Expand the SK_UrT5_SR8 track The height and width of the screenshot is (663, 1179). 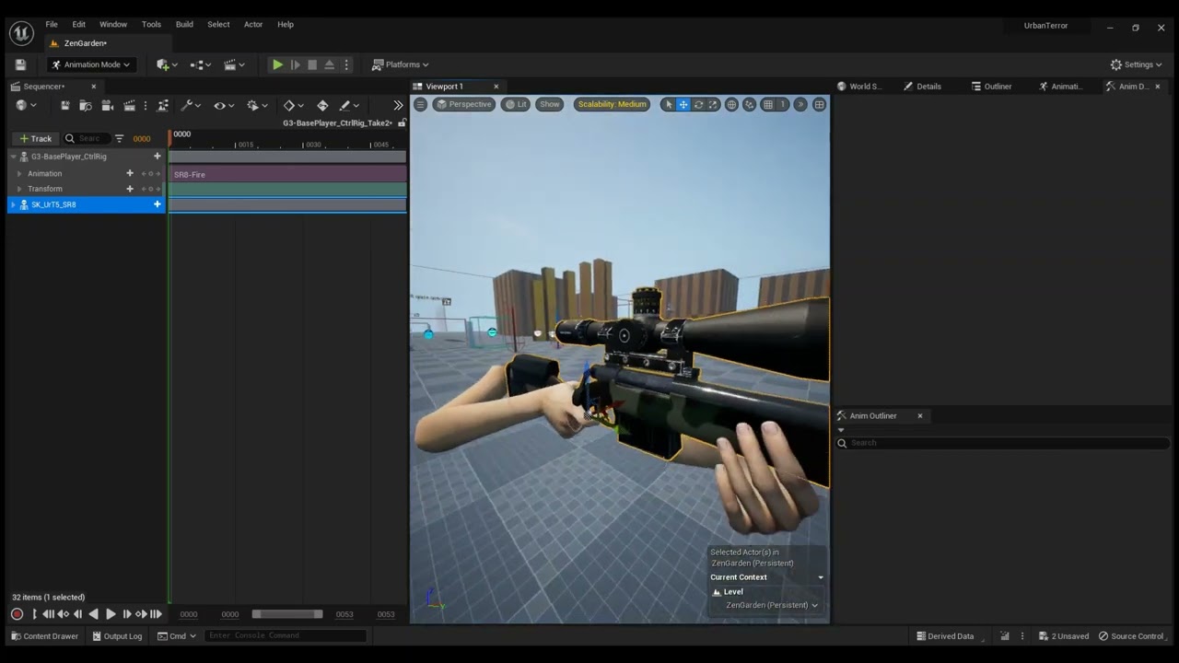14,204
